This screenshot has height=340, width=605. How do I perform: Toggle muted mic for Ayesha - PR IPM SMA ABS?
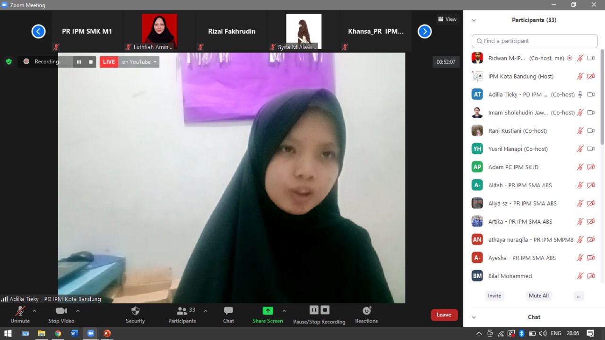[x=580, y=258]
